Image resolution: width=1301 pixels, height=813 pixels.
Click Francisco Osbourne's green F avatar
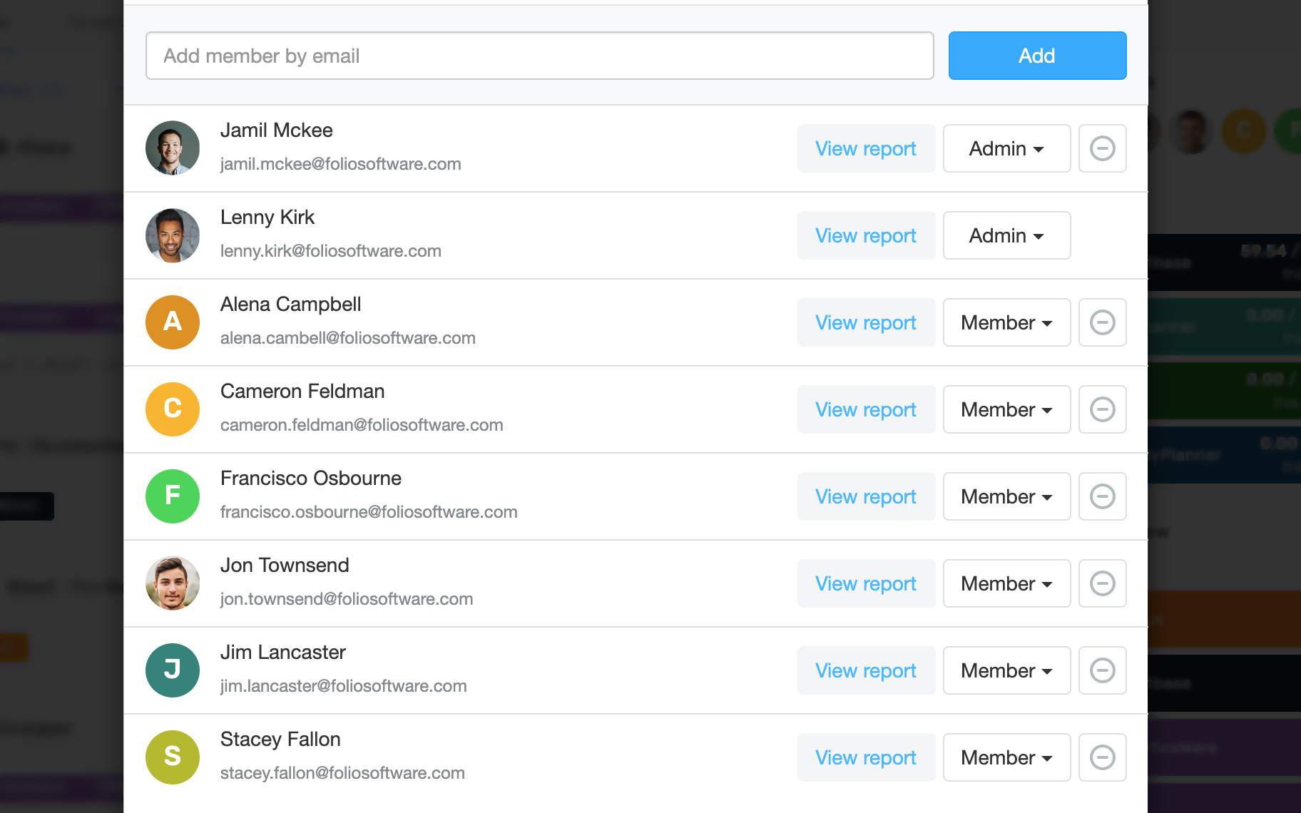pyautogui.click(x=173, y=496)
